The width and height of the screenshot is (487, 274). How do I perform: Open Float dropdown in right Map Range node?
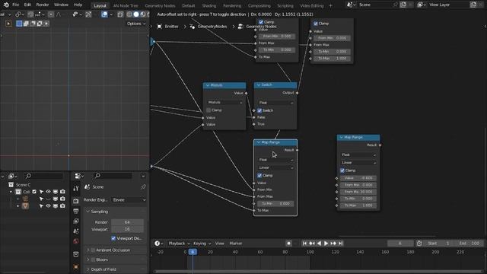(358, 155)
